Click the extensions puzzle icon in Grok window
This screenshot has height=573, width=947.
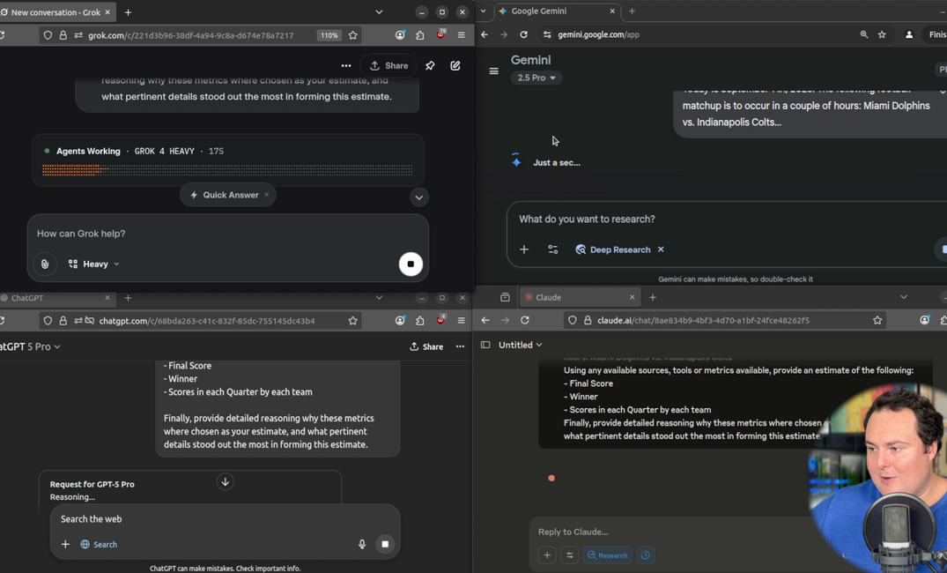tap(419, 35)
